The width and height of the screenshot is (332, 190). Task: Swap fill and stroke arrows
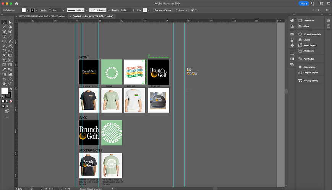(11, 89)
